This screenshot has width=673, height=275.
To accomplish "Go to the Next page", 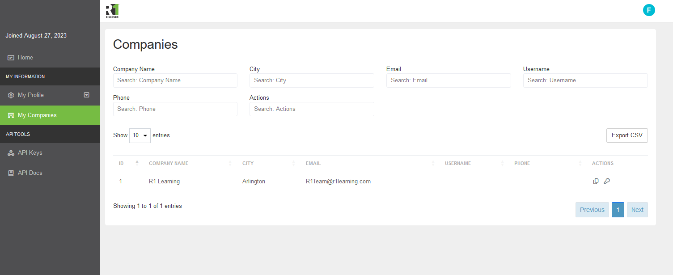I will (637, 210).
